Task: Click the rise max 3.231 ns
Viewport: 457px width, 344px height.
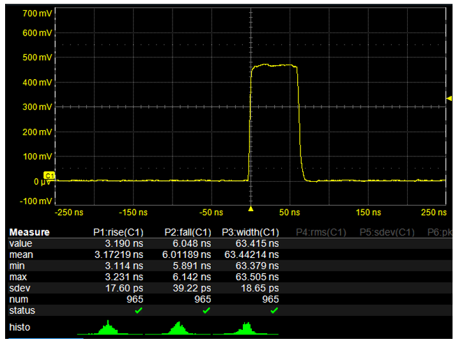Action: click(124, 277)
